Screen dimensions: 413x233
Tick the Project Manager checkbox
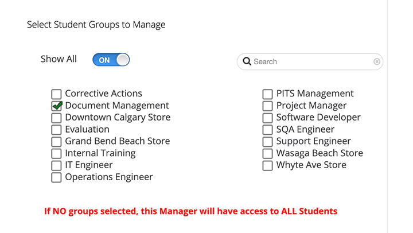(268, 106)
